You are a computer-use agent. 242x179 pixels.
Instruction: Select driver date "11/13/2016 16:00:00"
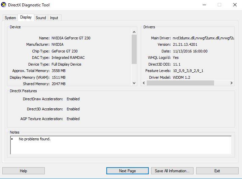(x=190, y=51)
